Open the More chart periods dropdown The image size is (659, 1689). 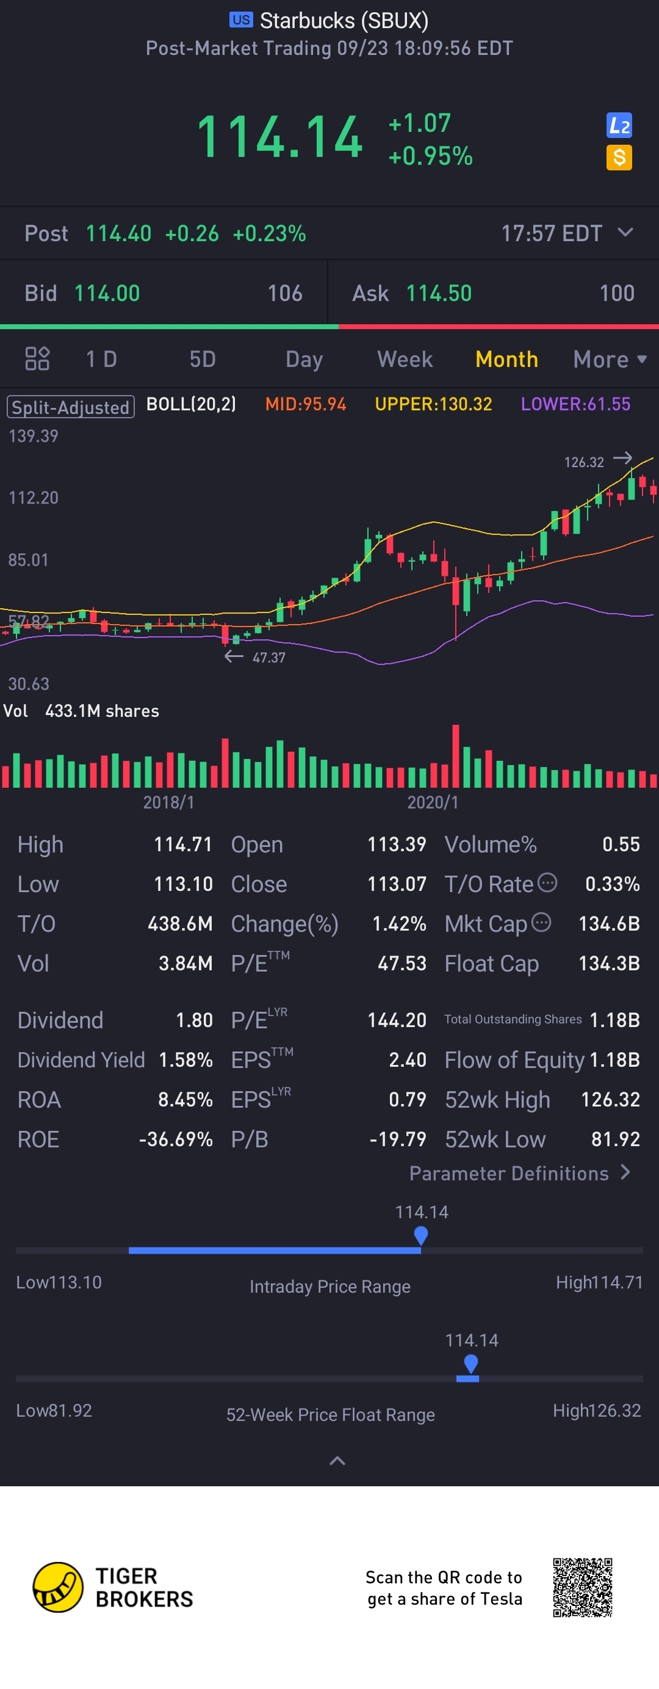[609, 359]
